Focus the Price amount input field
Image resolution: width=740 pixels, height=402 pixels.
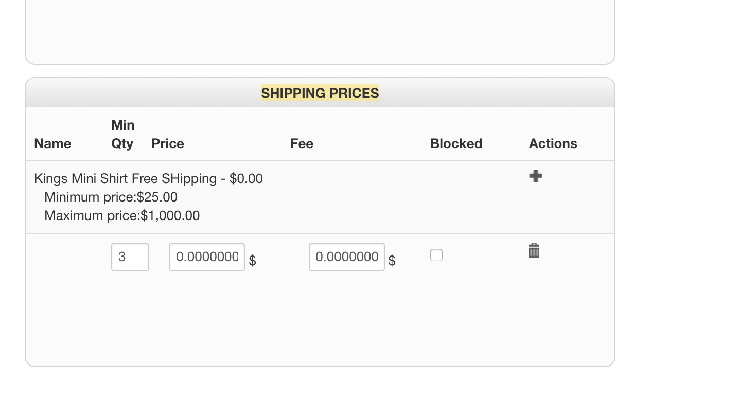207,257
